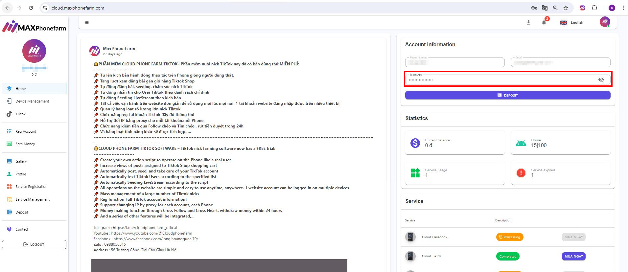628x272 pixels.
Task: Click the download icon in header
Action: [528, 22]
